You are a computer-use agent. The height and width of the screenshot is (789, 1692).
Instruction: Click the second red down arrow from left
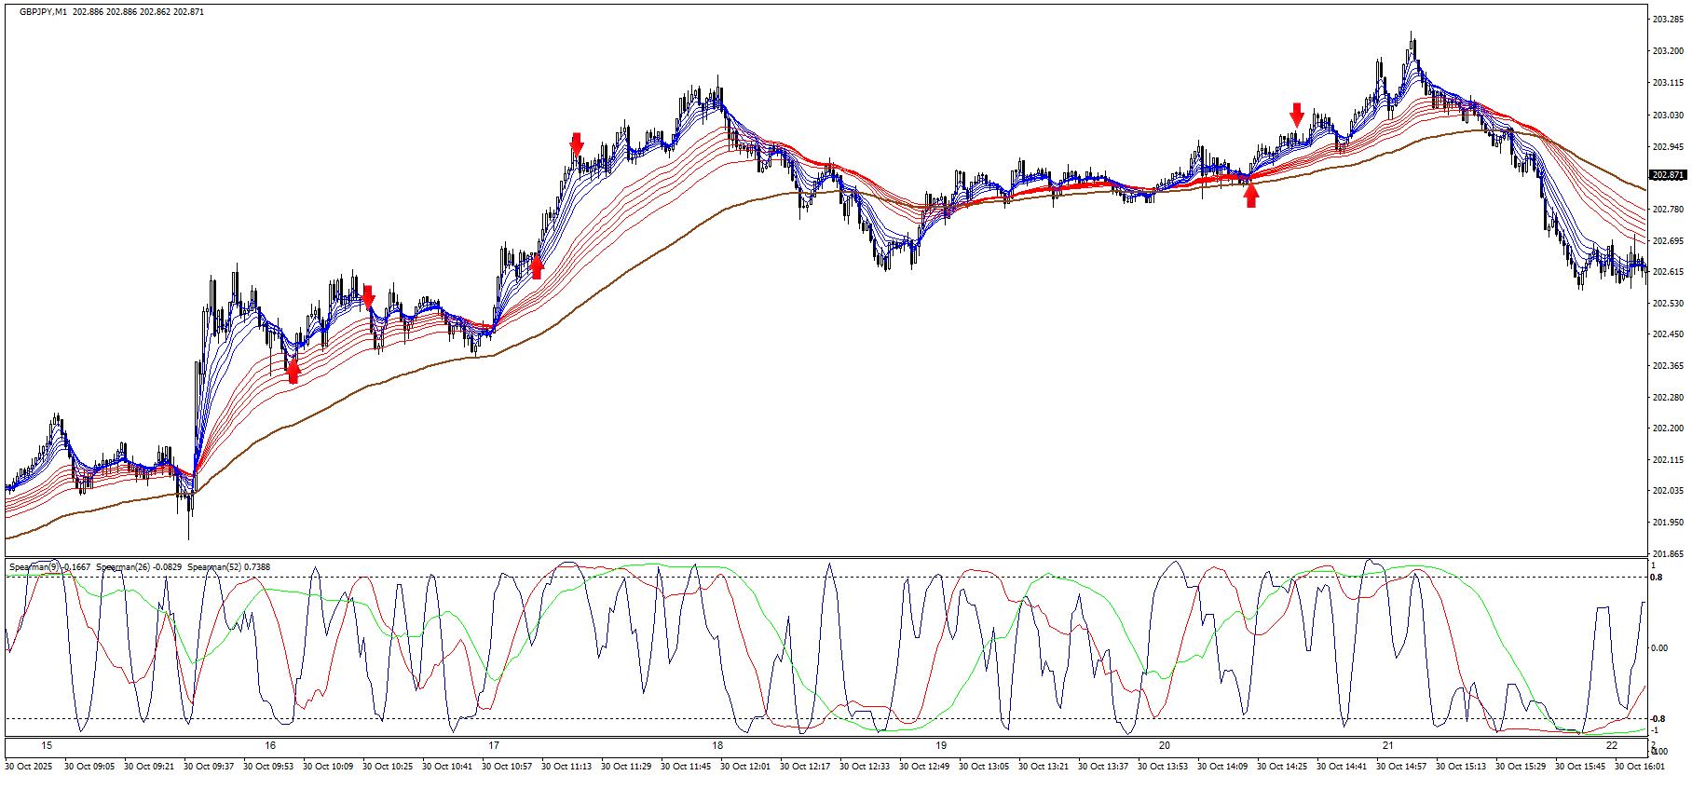[577, 143]
